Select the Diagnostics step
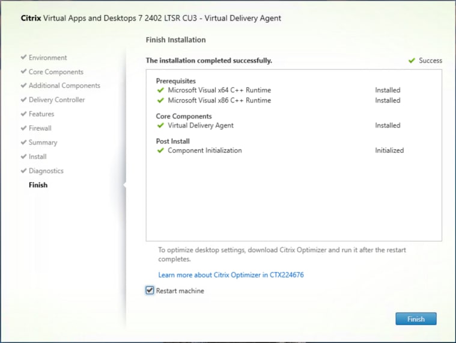456x343 pixels. point(46,171)
